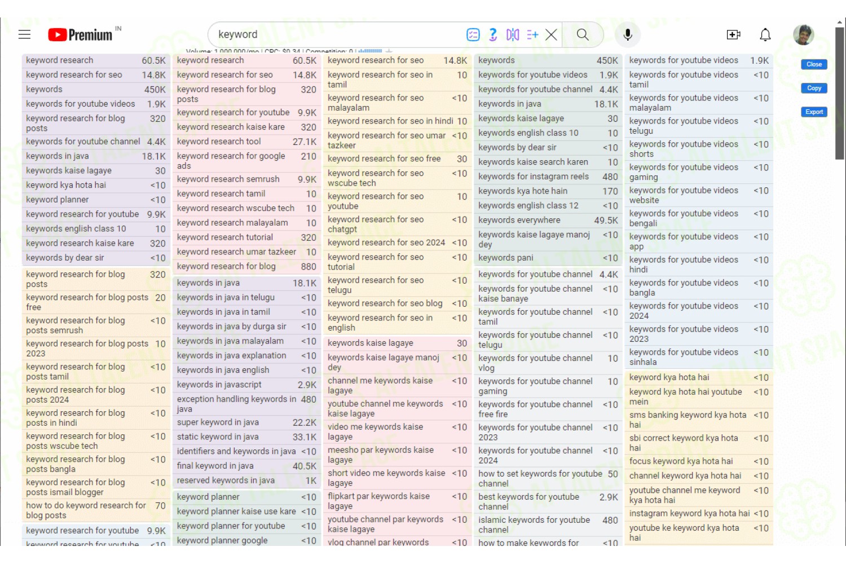Viewport: 846px width, 564px height.
Task: Select 'keyword research for google ads'
Action: coord(246,161)
